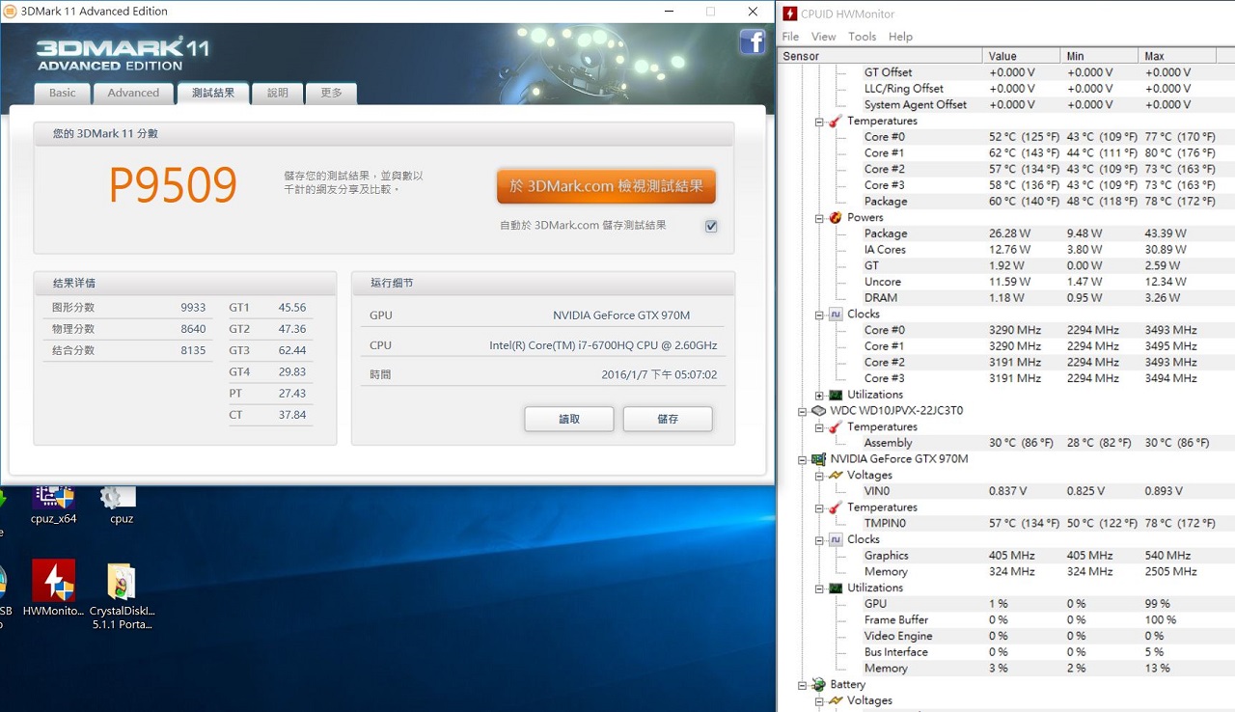Click the GPU Voltages icon
Viewport: 1235px width, 712px height.
click(x=836, y=475)
